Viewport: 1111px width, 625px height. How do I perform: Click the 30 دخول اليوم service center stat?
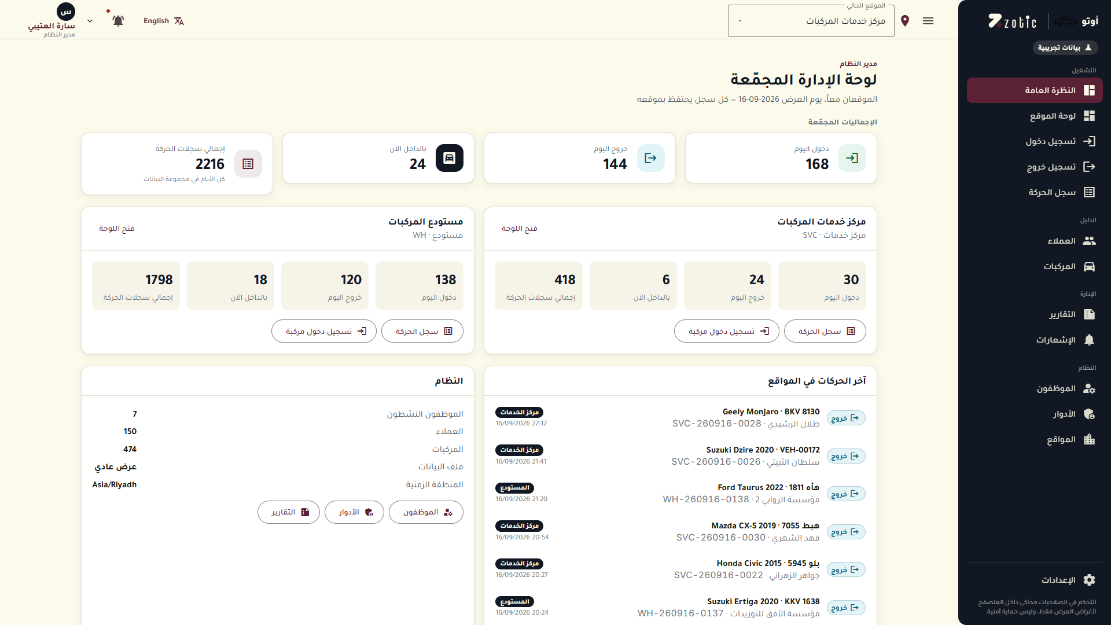tap(822, 286)
